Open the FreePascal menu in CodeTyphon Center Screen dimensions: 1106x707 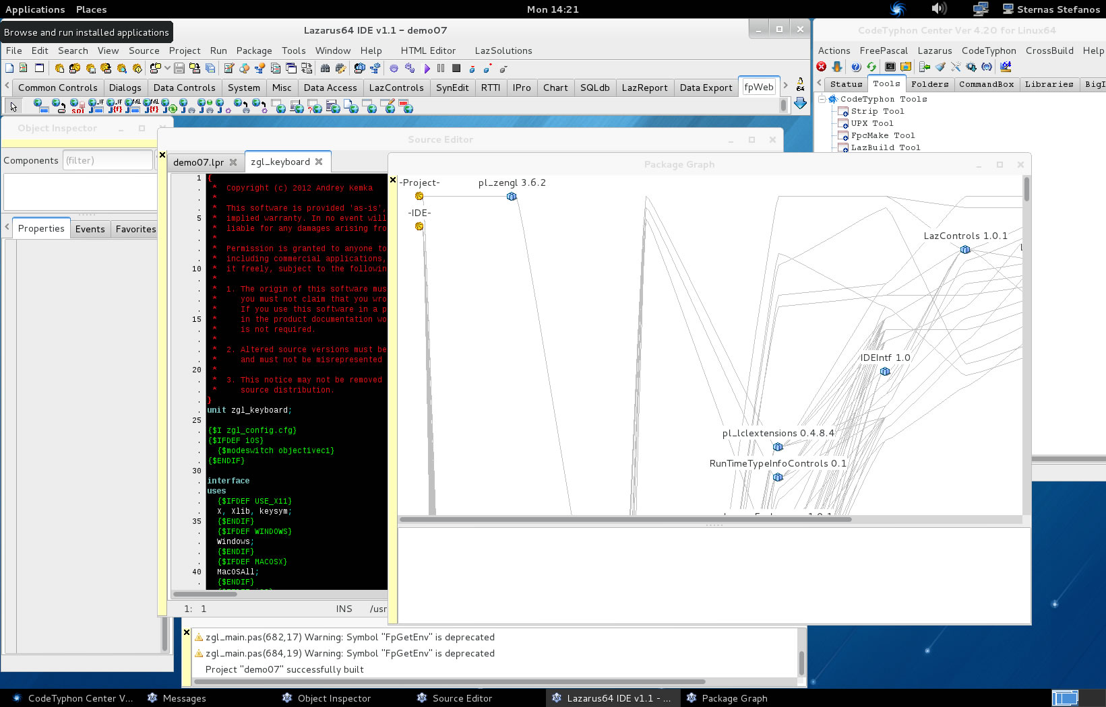click(884, 50)
